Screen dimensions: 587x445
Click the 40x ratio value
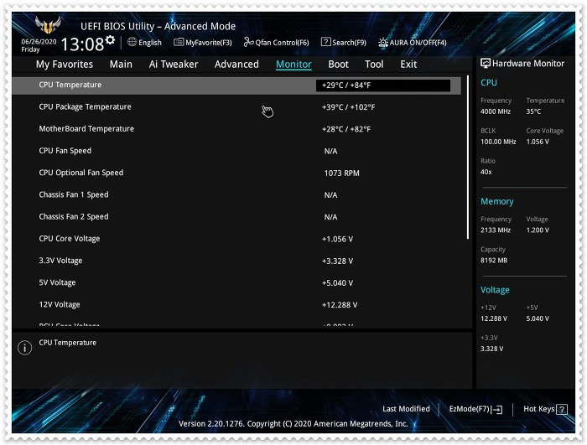486,172
